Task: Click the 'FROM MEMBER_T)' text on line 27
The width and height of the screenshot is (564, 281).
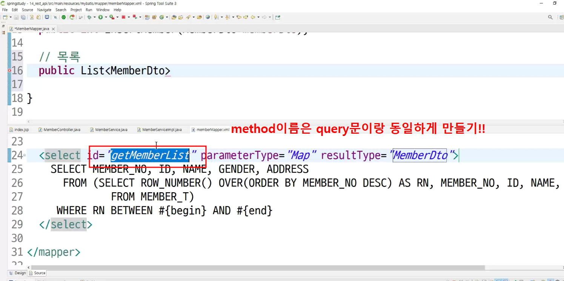Action: point(152,197)
